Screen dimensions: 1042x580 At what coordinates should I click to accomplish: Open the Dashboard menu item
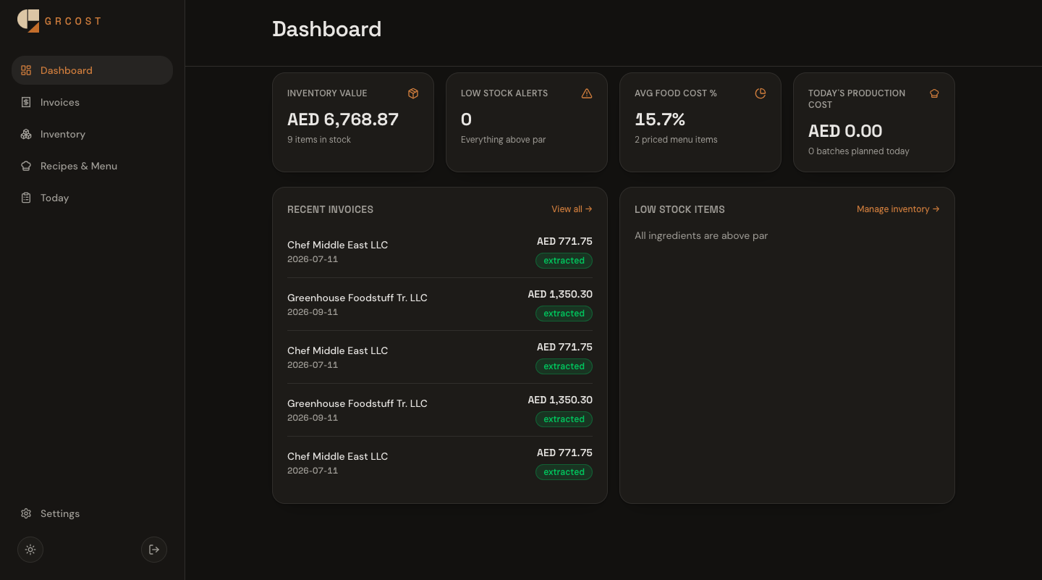pyautogui.click(x=92, y=70)
